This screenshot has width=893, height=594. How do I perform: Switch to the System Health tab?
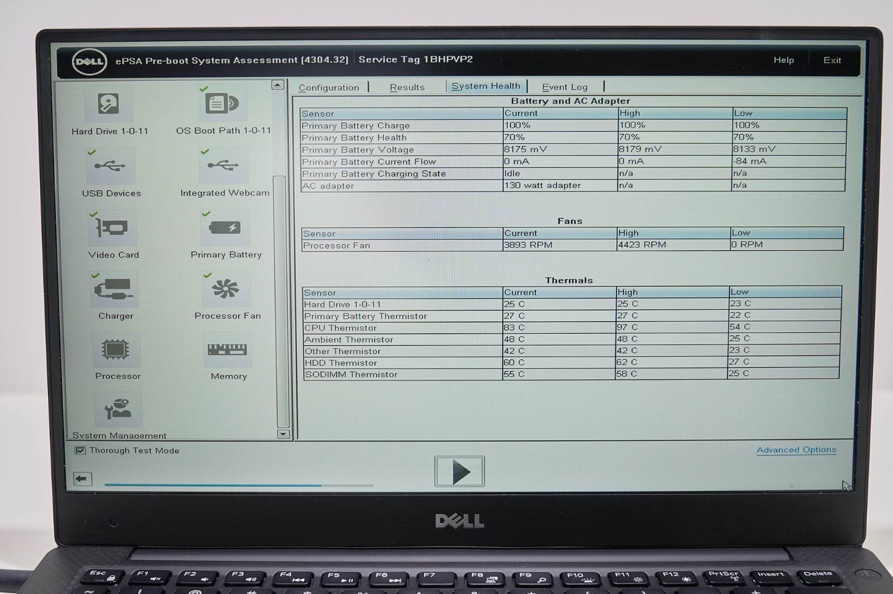[486, 86]
